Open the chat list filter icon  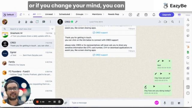[x=52, y=29]
